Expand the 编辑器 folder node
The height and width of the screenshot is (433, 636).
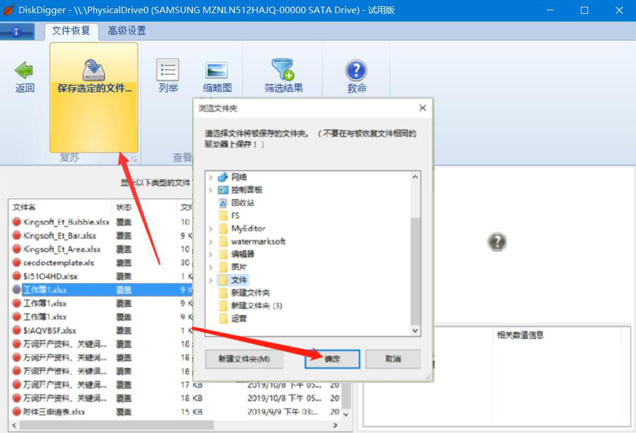(211, 255)
